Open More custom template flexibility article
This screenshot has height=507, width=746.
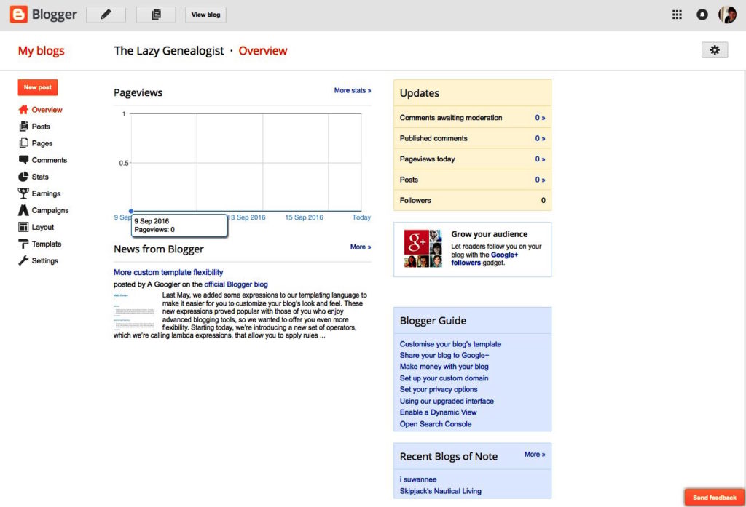(x=168, y=272)
